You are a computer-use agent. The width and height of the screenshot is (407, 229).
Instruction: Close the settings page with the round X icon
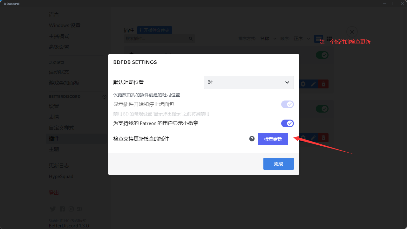coord(352,32)
